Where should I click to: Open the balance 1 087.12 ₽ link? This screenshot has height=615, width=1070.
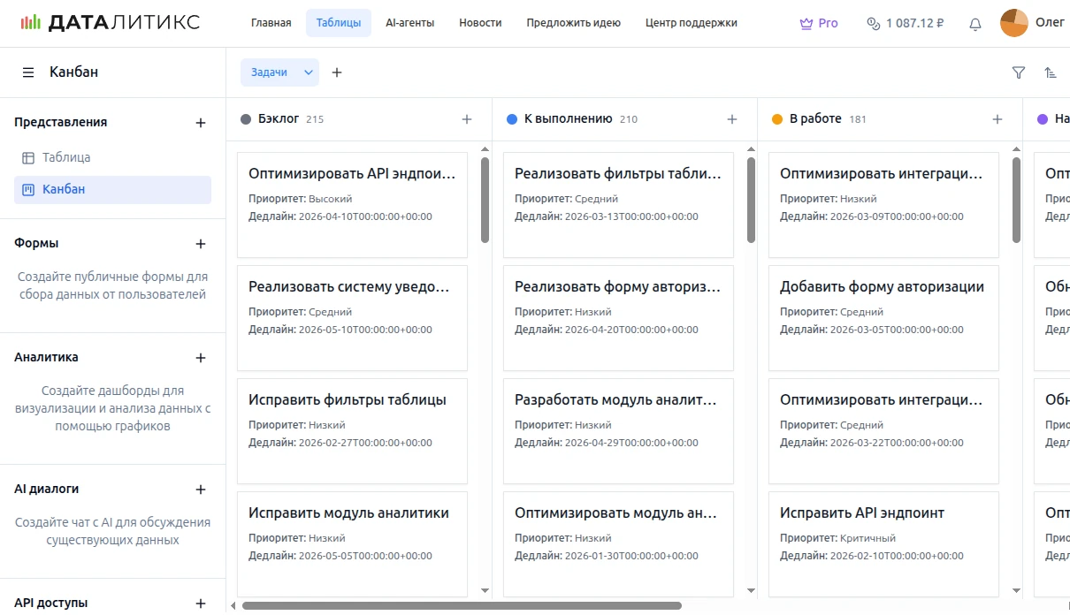coord(906,23)
